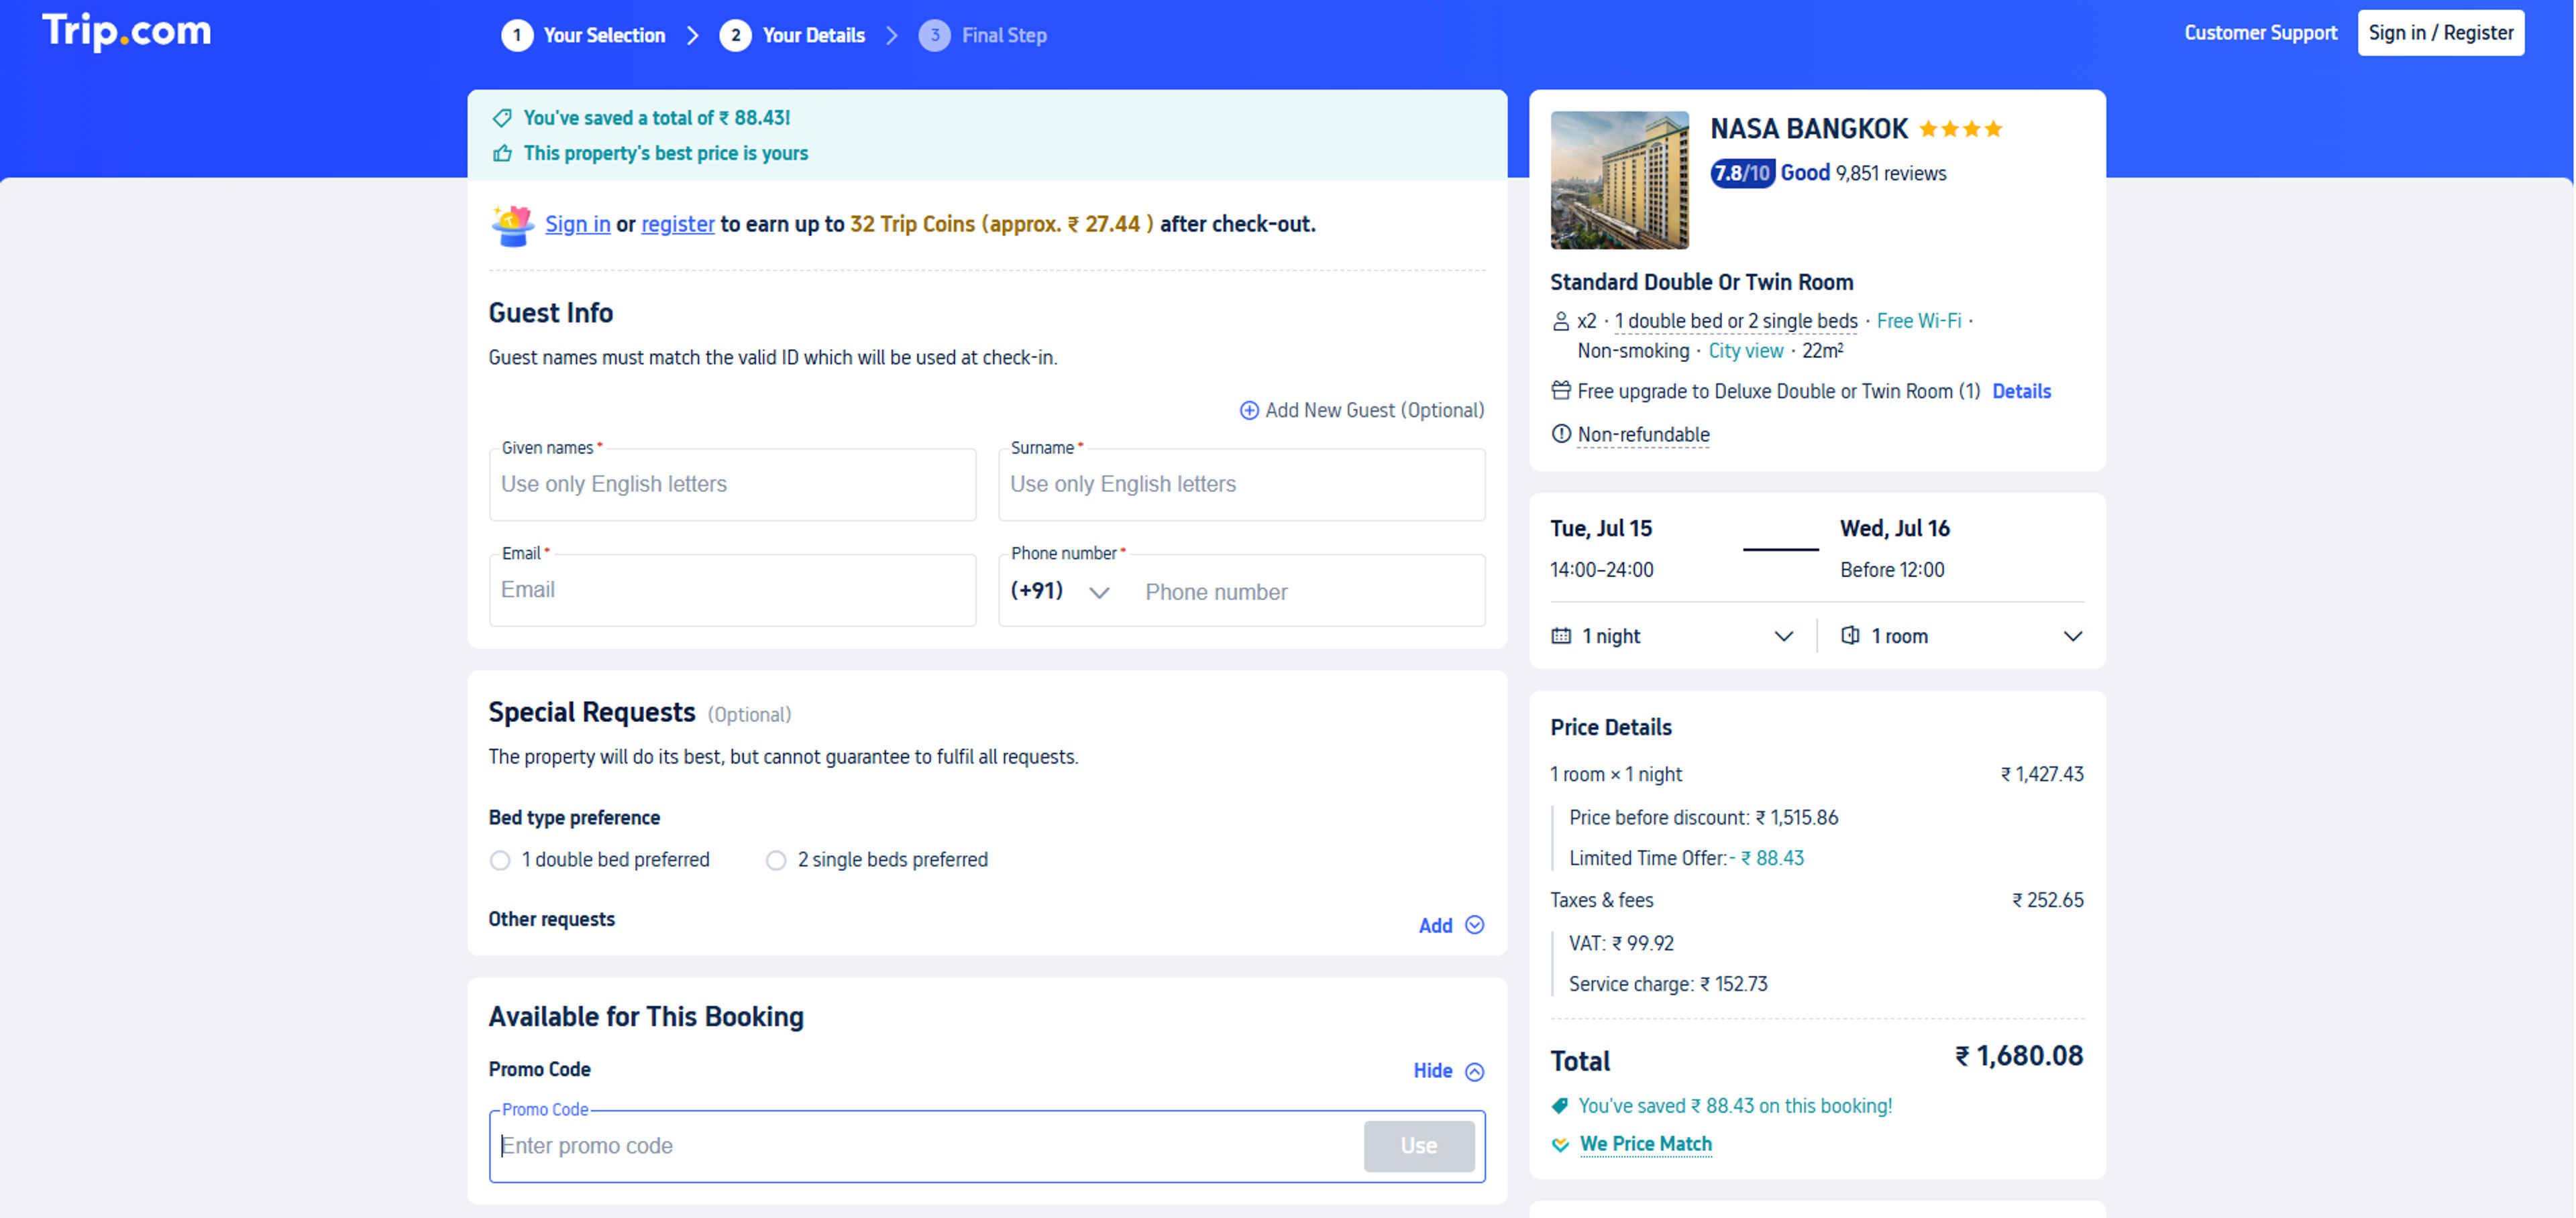Click Sign in / Register button

pyautogui.click(x=2440, y=33)
